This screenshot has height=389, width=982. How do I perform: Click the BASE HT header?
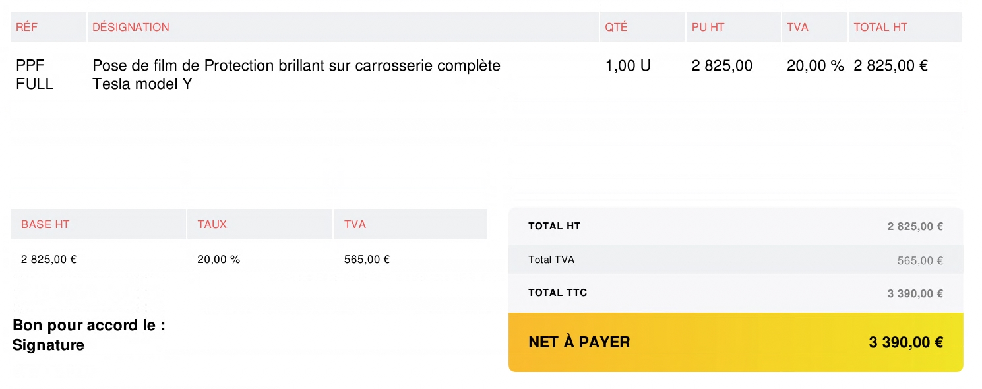[45, 224]
